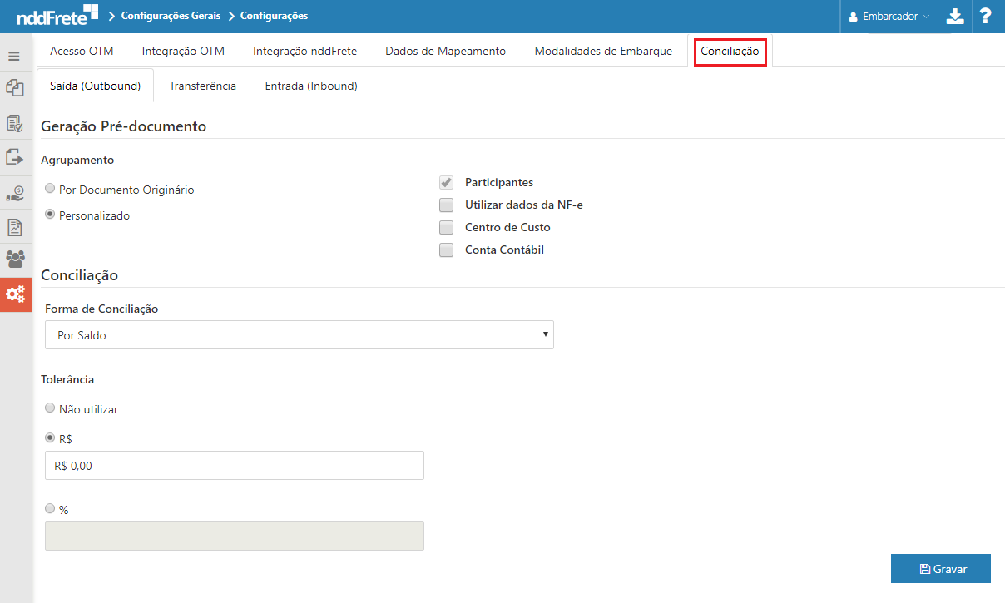Select the Por Documento Originário radio option

click(51, 189)
